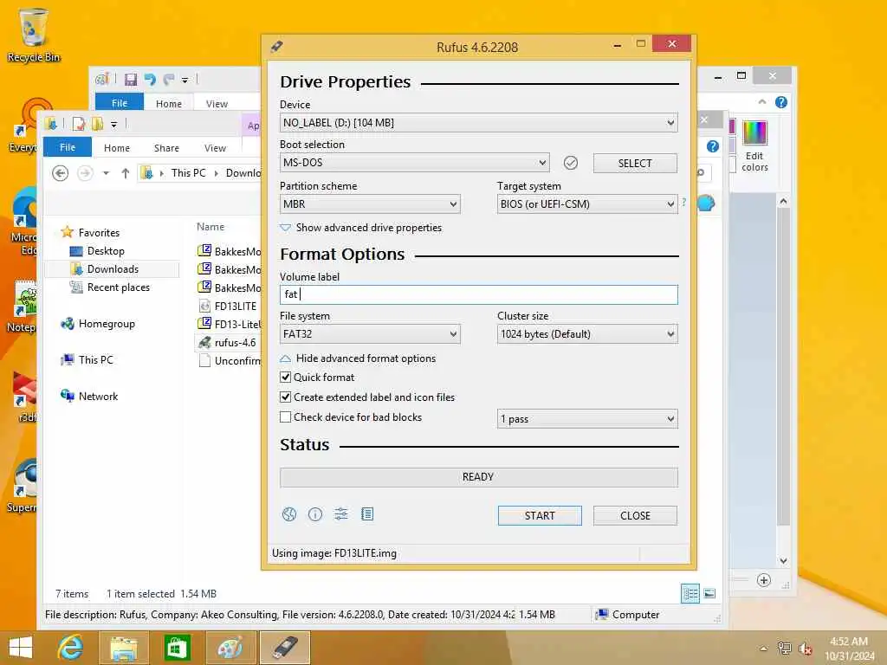887x665 pixels.
Task: Collapse Hide advanced format options
Action: pos(358,358)
